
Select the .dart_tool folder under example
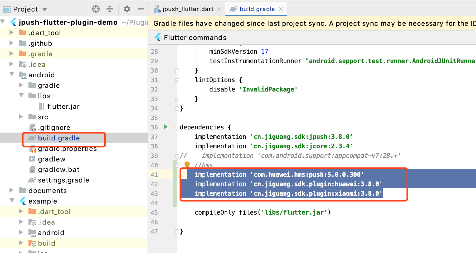click(x=54, y=212)
